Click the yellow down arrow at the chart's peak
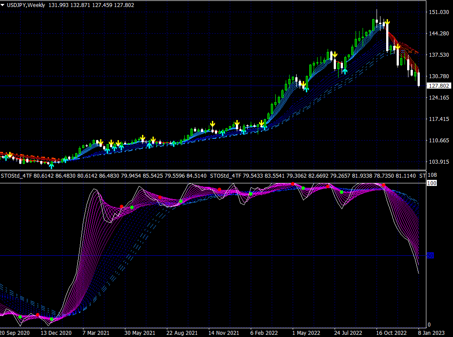Image resolution: width=453 pixels, height=337 pixels. tap(387, 22)
